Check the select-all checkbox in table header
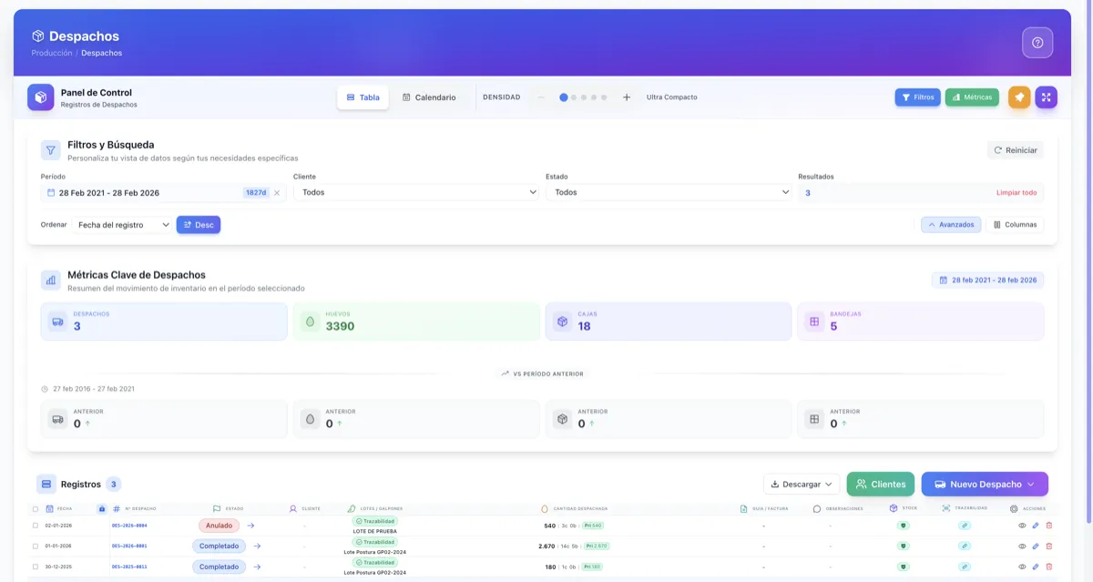The image size is (1093, 582). (x=36, y=509)
